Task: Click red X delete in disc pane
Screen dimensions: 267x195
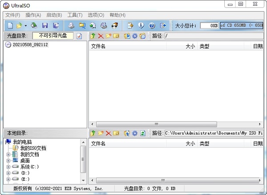Action: pyautogui.click(x=101, y=36)
